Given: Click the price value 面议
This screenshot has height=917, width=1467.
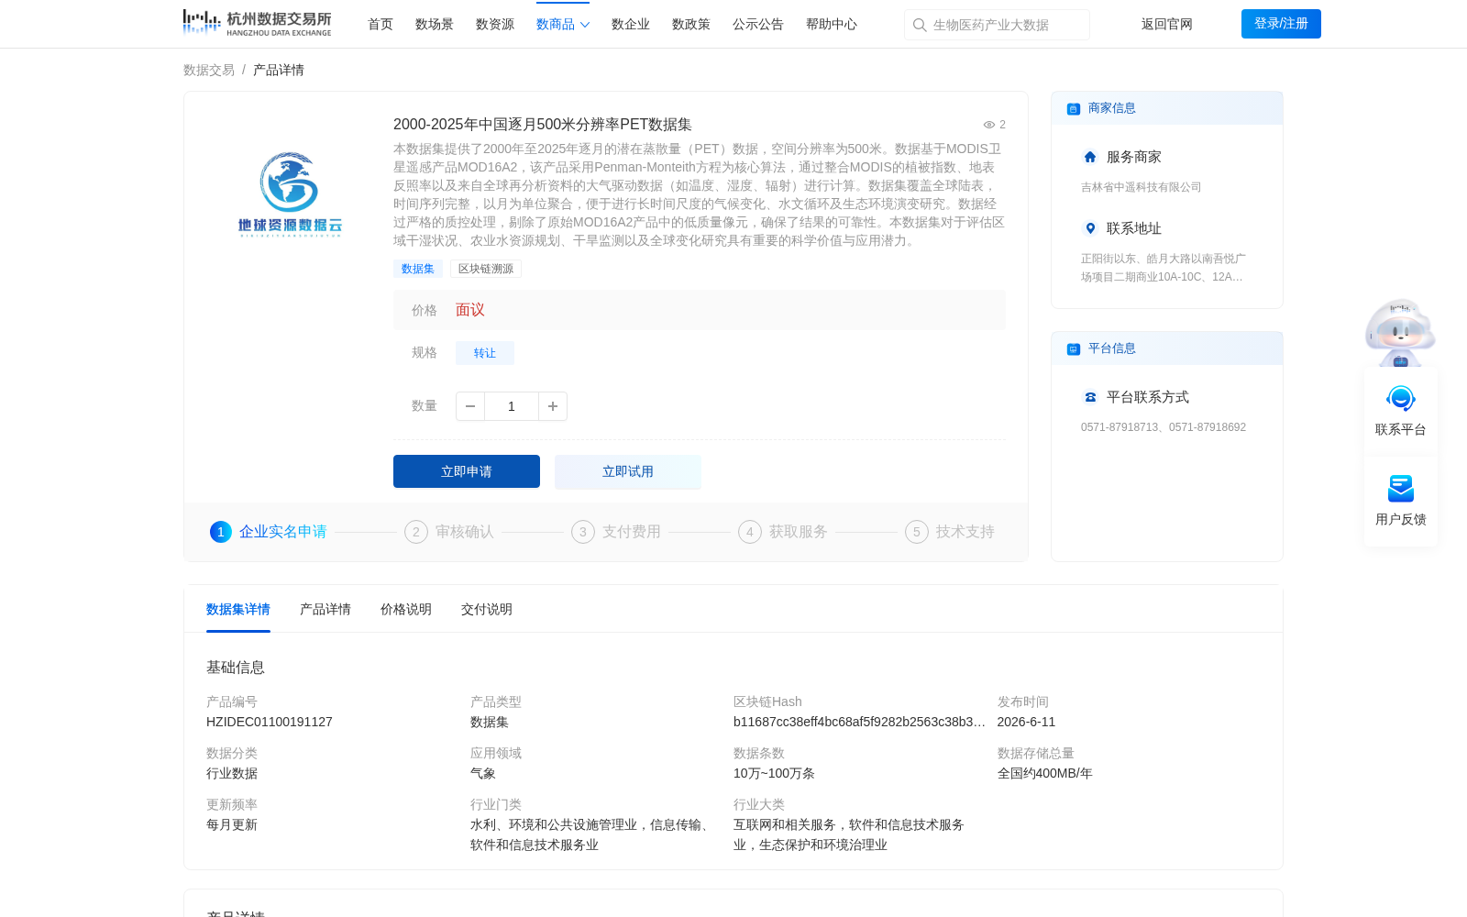Looking at the screenshot, I should tap(470, 310).
